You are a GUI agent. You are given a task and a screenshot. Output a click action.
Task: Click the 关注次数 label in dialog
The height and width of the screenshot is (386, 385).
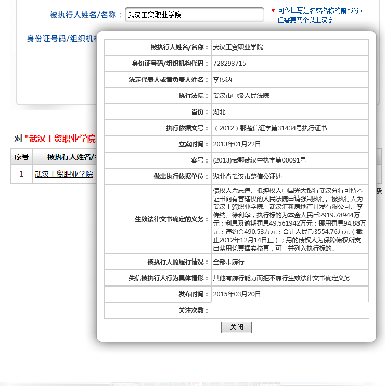tap(193, 310)
